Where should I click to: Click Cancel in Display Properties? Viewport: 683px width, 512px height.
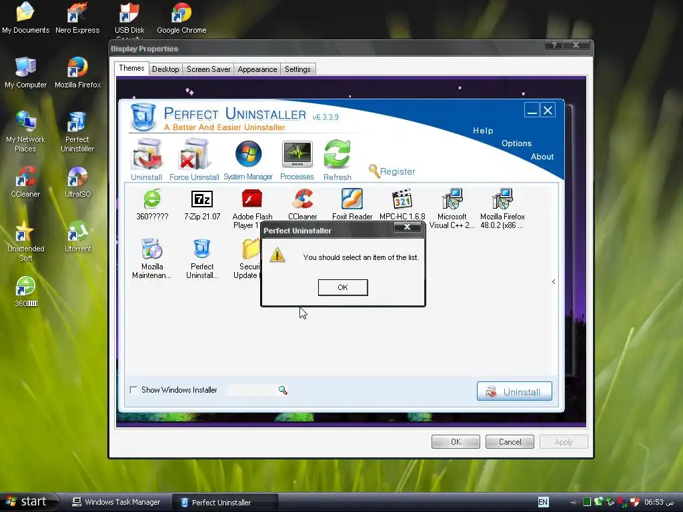click(x=510, y=442)
